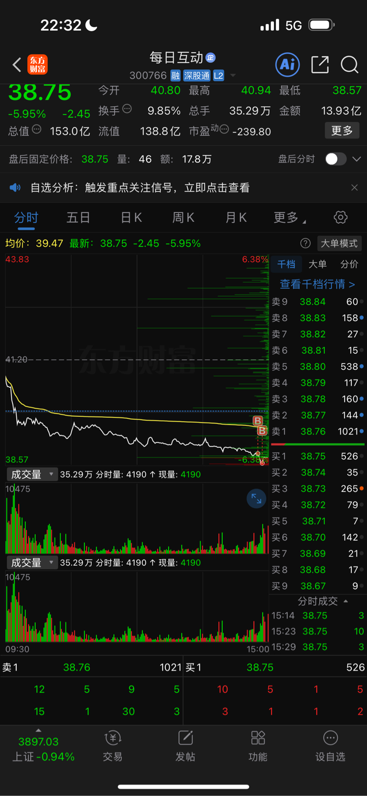Toggle 大单模式 mode
The image size is (367, 796).
pyautogui.click(x=339, y=243)
